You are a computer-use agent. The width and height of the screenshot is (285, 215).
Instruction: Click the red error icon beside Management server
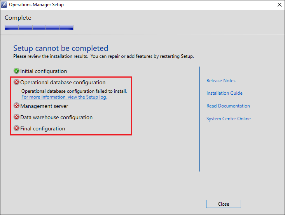click(16, 106)
